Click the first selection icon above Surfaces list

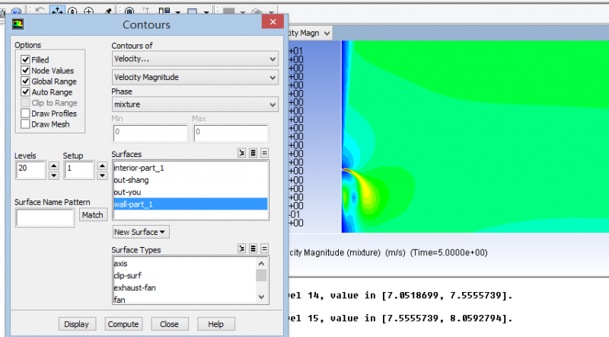(241, 153)
